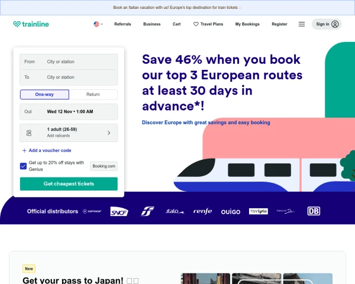
Task: Expand the 1 adult passengers selector
Action: click(x=69, y=133)
